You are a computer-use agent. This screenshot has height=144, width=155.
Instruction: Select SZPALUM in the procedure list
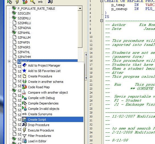pyautogui.click(x=24, y=38)
